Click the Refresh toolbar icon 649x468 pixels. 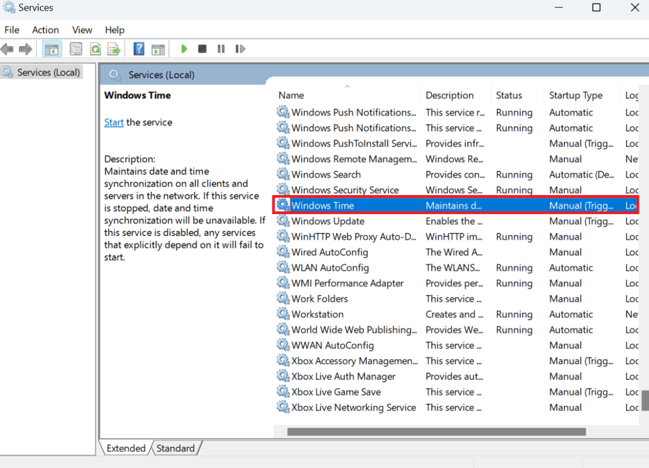coord(96,49)
